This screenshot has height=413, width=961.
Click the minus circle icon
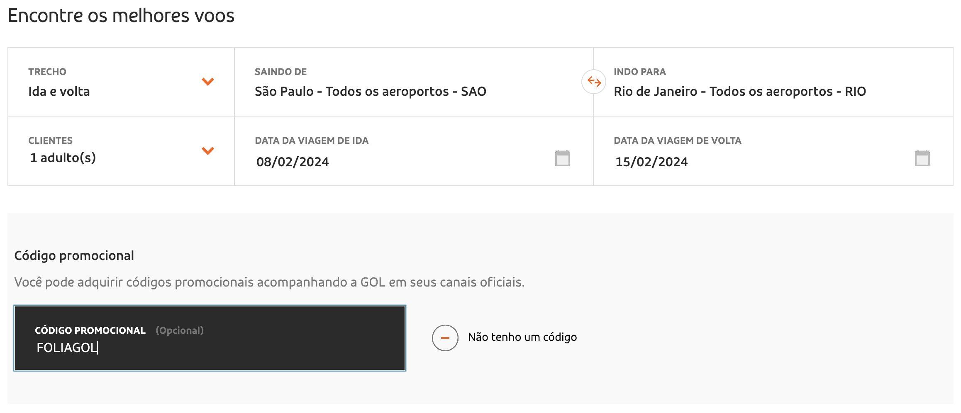[445, 338]
